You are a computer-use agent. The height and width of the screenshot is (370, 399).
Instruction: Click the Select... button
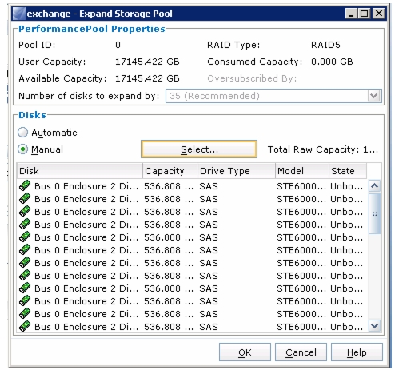(199, 149)
